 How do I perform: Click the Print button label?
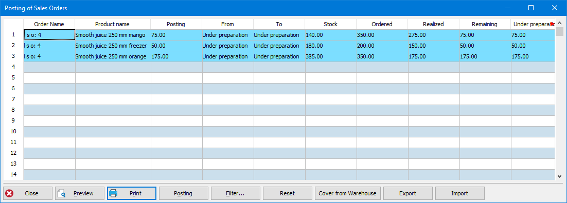[136, 193]
